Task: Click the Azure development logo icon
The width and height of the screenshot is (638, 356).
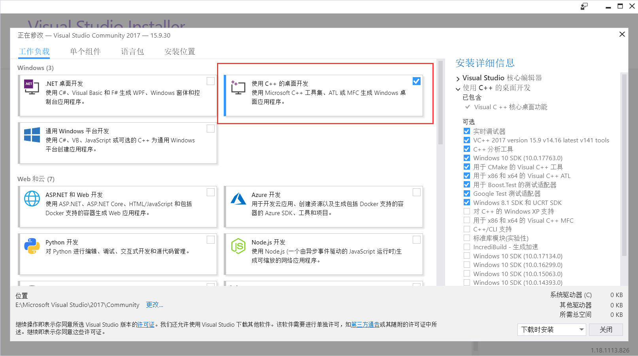Action: [238, 199]
